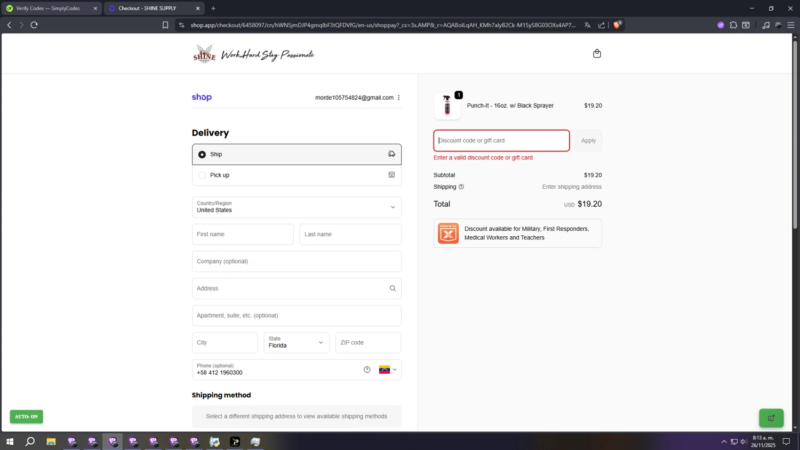Open Brave Shields lion icon
800x450 pixels.
(x=617, y=25)
